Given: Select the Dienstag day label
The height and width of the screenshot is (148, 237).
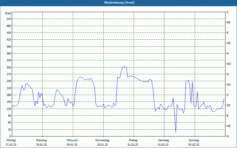Looking at the screenshot, I should 41,140.
